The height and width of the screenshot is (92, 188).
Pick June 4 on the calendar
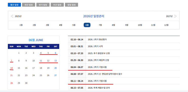coord(41,53)
